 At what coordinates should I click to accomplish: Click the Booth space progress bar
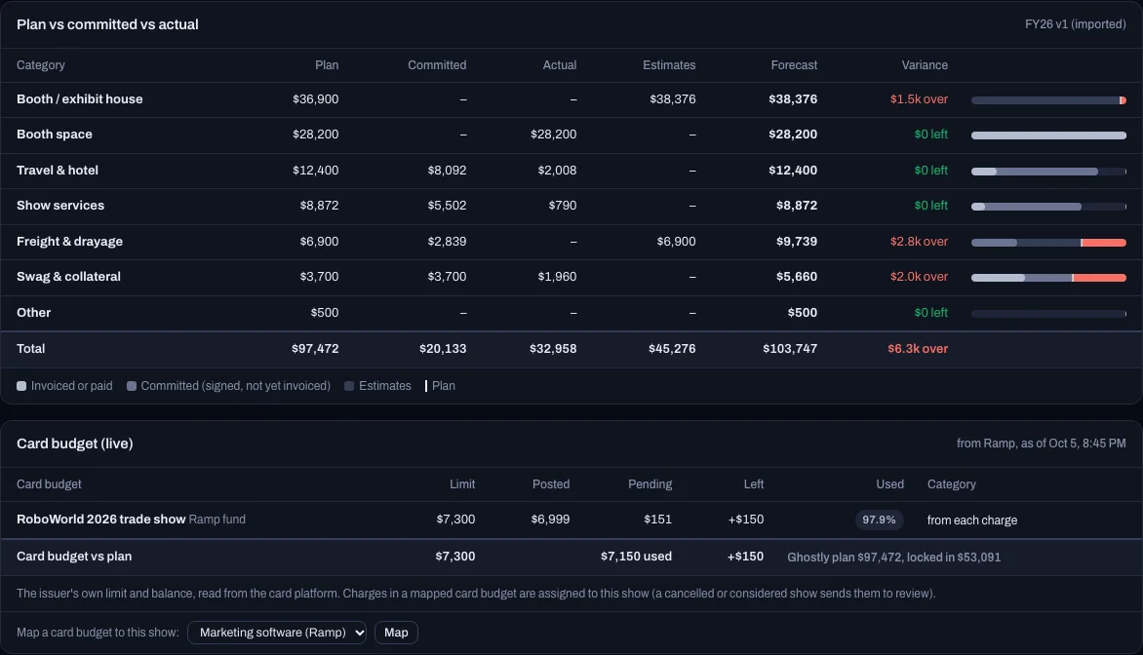(1048, 135)
